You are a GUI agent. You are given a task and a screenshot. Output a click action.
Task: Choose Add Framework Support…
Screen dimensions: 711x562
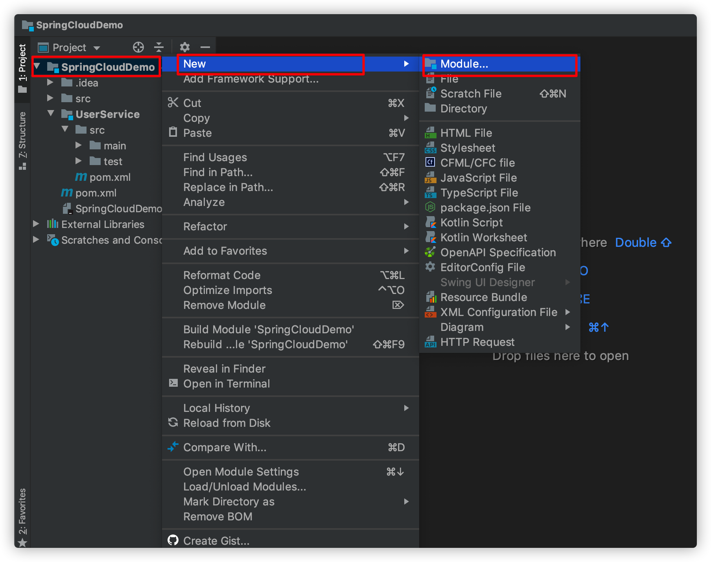(x=291, y=79)
